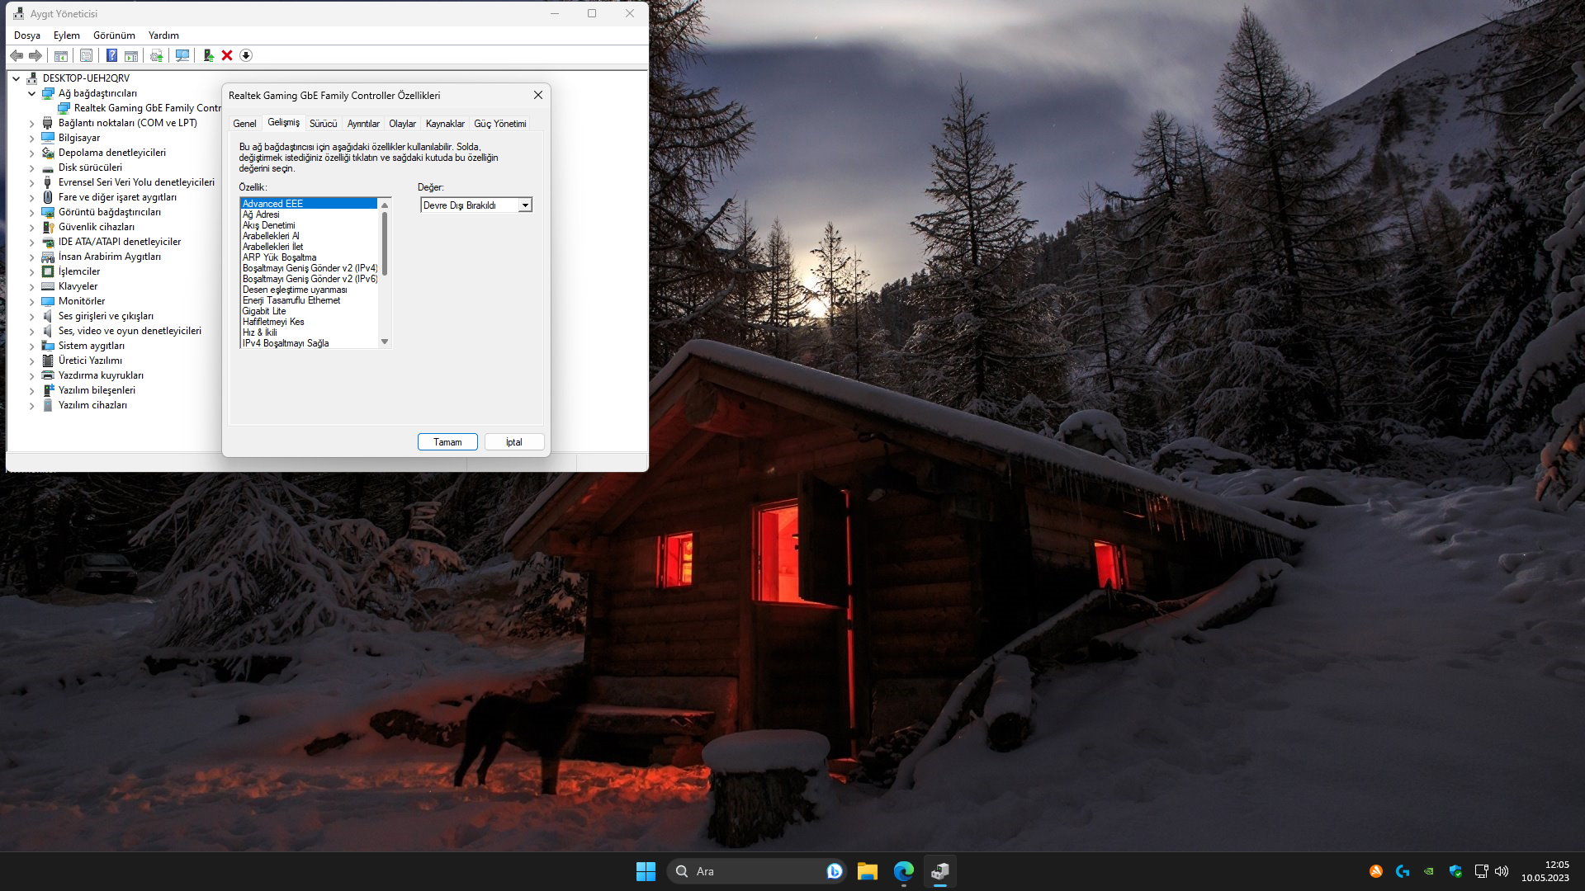Select Gigabit Lite in the property list

click(x=264, y=311)
